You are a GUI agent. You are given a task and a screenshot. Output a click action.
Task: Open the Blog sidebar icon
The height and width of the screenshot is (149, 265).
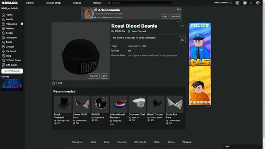[3, 56]
